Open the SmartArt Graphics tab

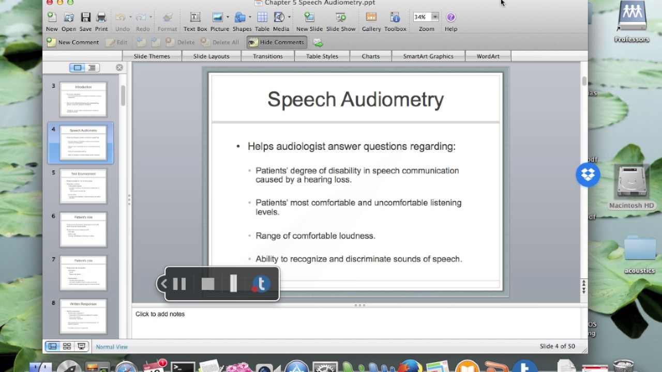pos(428,56)
